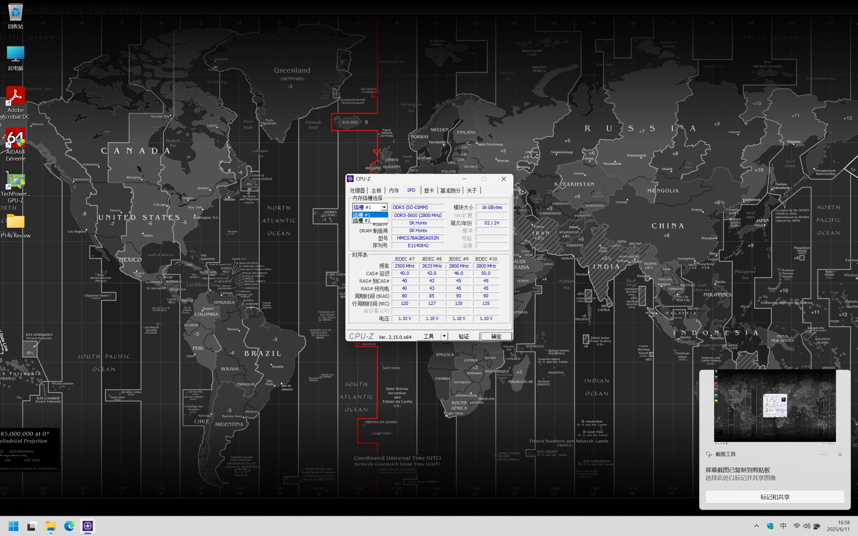Screen dimensions: 858x536
Task: Collapse the memory slot dropdown arrow
Action: point(384,207)
